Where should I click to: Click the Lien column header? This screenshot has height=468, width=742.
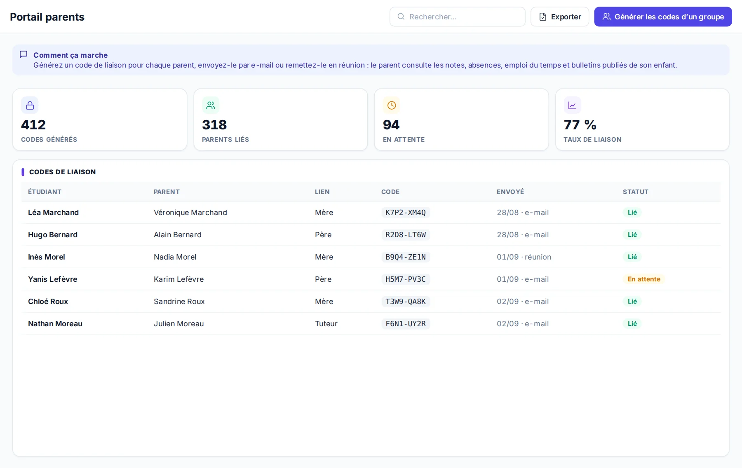322,192
